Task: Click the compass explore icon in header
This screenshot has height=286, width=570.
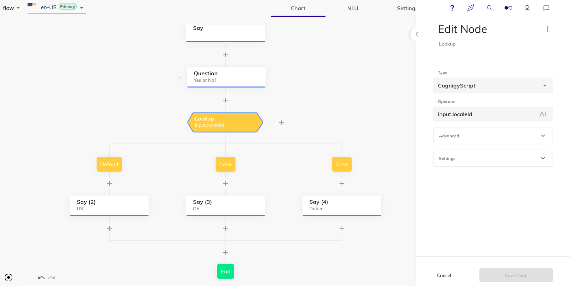Action: 471,8
